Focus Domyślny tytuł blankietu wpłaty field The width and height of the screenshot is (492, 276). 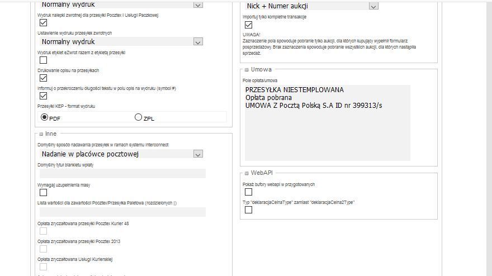coord(122,173)
